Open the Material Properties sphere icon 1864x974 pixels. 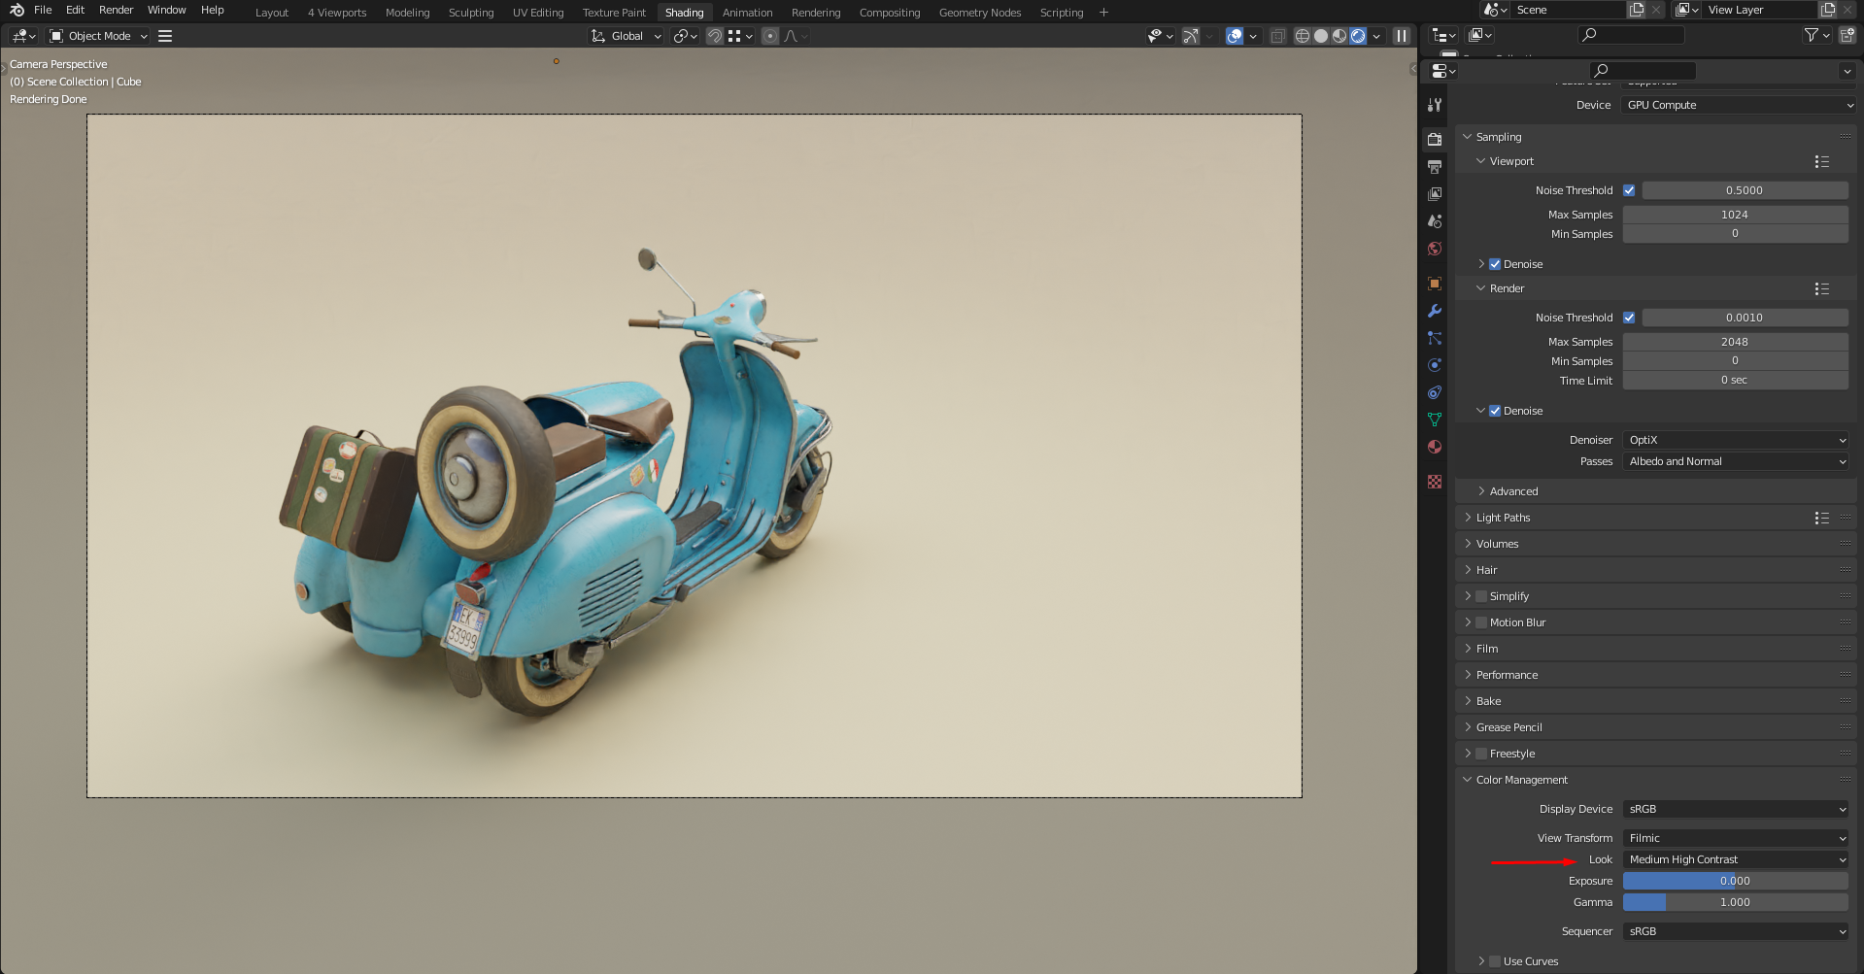click(x=1435, y=447)
